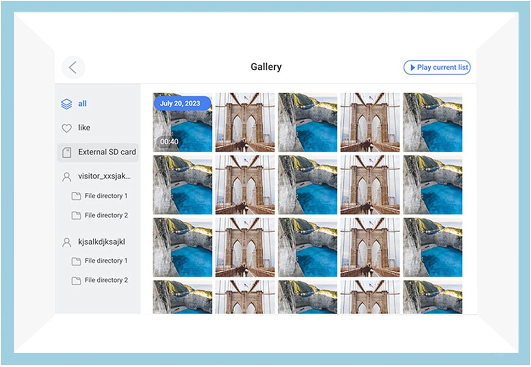
Task: Select the visitor_xxsjak... user icon
Action: pyautogui.click(x=67, y=176)
